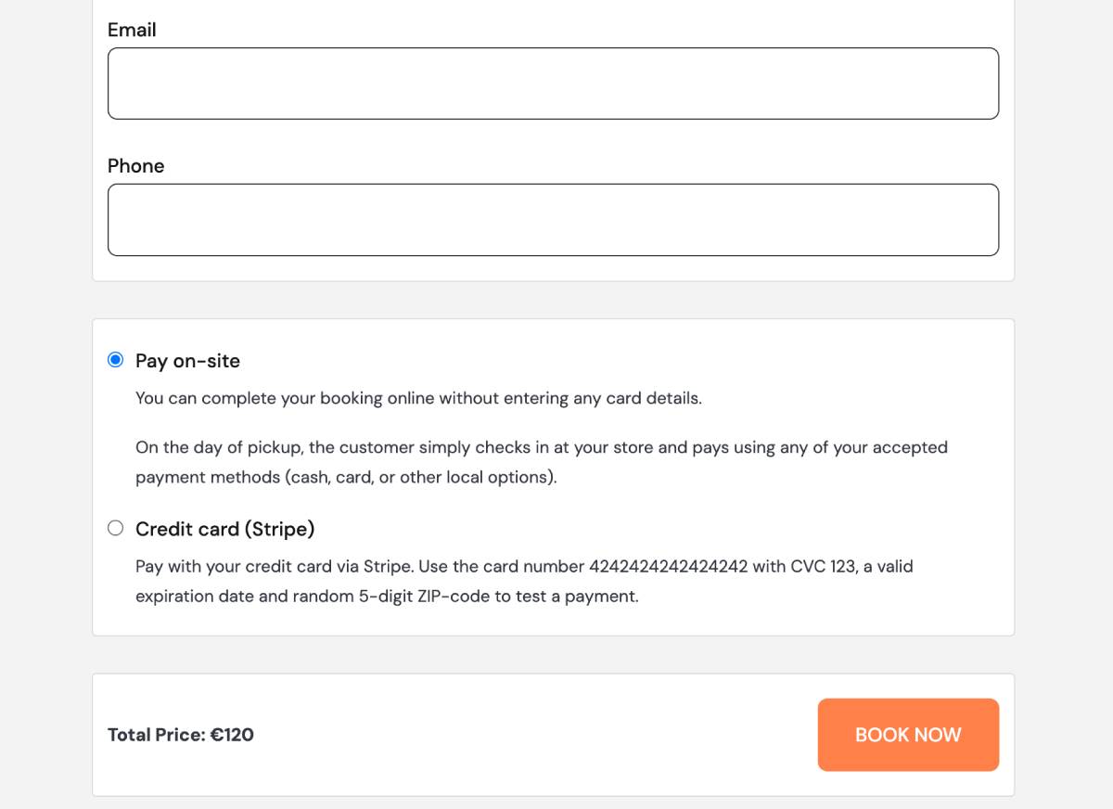Choose the Credit card (Stripe) radio button
The image size is (1113, 809).
pyautogui.click(x=115, y=528)
